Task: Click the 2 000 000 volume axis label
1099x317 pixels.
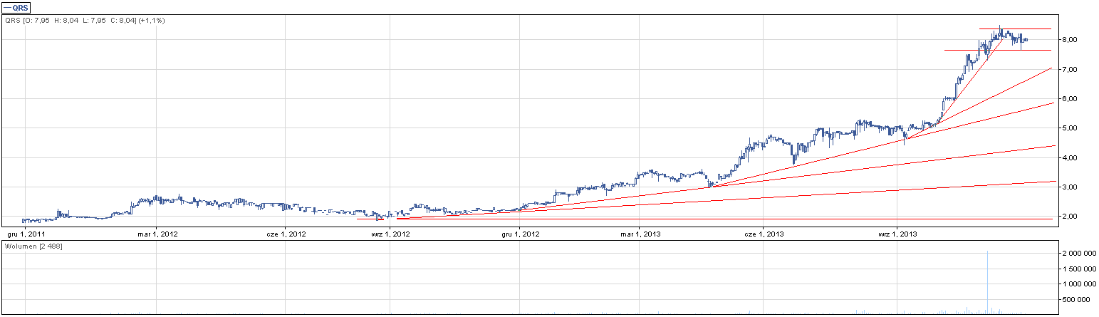Action: pos(1078,254)
